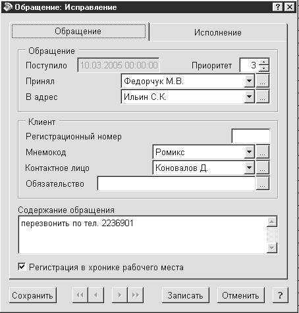
Task: Decrease Приоритет value with down arrow
Action: coord(264,68)
